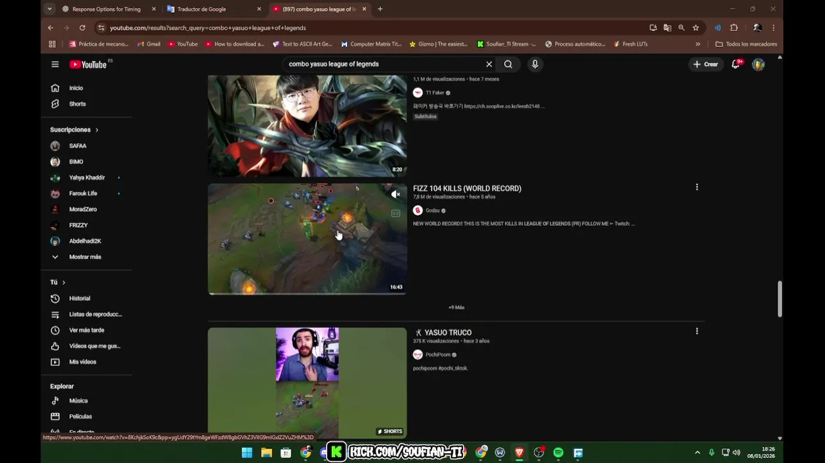825x463 pixels.
Task: Show more bookmarks with the double chevron
Action: click(698, 44)
